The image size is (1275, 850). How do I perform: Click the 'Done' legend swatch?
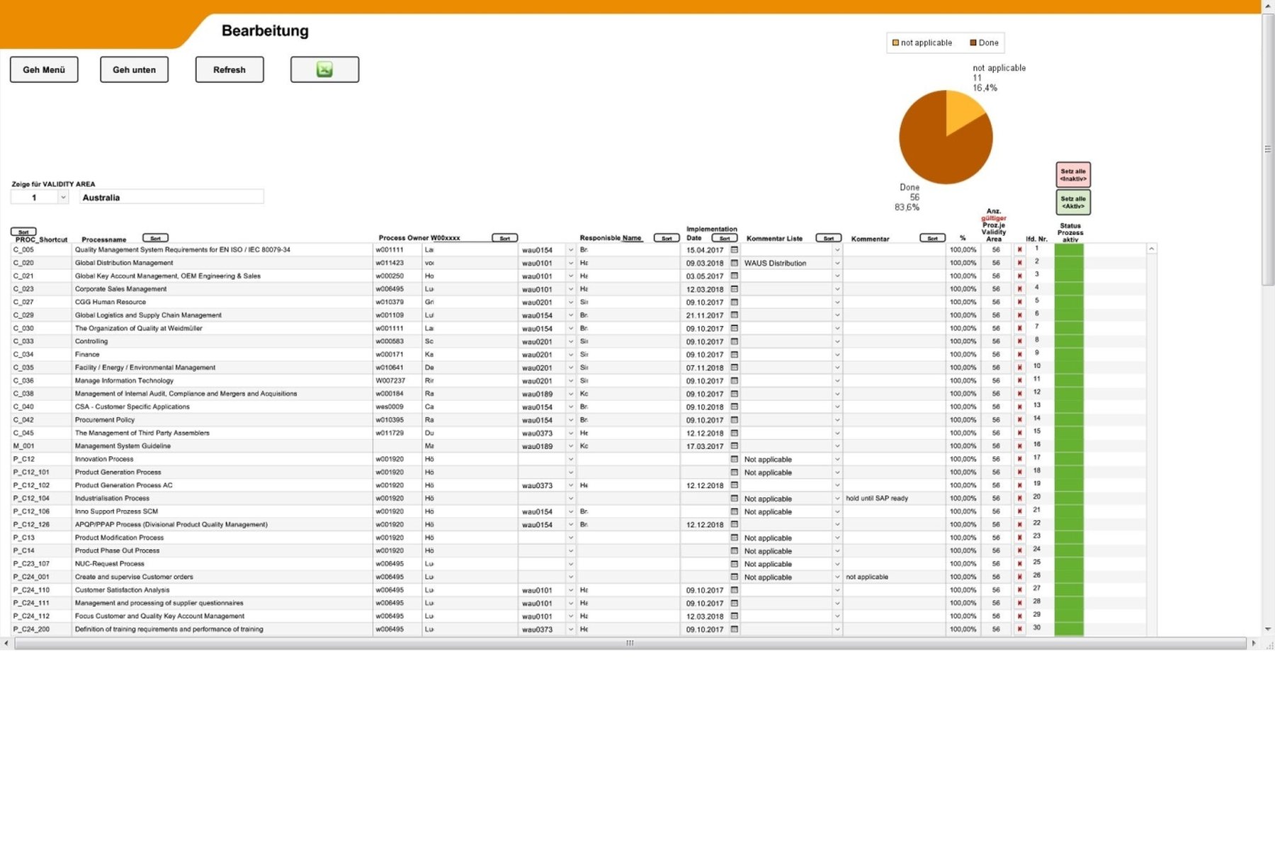click(973, 42)
